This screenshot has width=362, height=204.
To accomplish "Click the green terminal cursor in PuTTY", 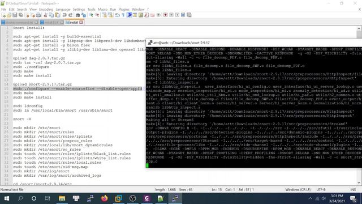I will (147, 165).
